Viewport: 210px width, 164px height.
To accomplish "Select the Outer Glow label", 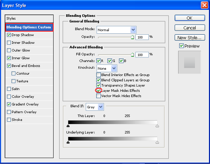I will [21, 50].
